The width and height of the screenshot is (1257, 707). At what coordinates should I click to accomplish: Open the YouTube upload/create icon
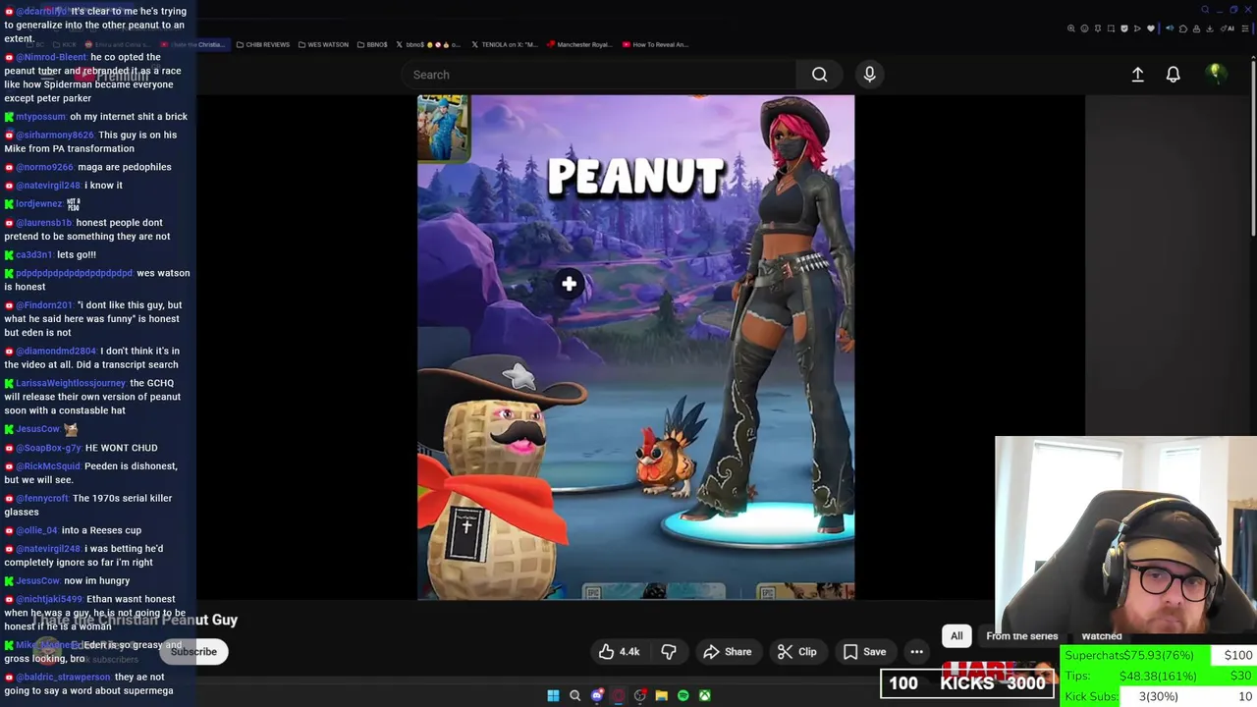1137,75
